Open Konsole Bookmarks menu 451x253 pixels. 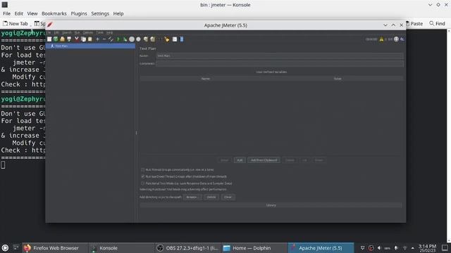[x=54, y=13]
